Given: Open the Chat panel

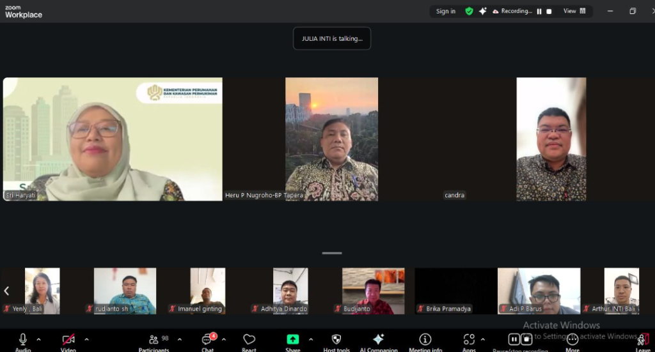Looking at the screenshot, I should tap(207, 341).
